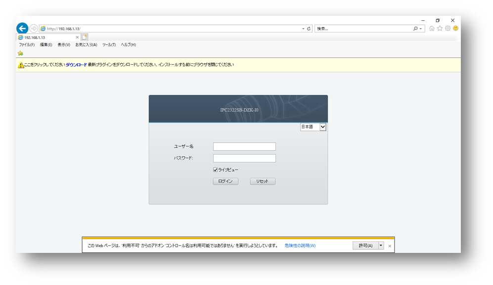This screenshot has width=493, height=285.
Task: Click the ログイン button
Action: pyautogui.click(x=225, y=181)
